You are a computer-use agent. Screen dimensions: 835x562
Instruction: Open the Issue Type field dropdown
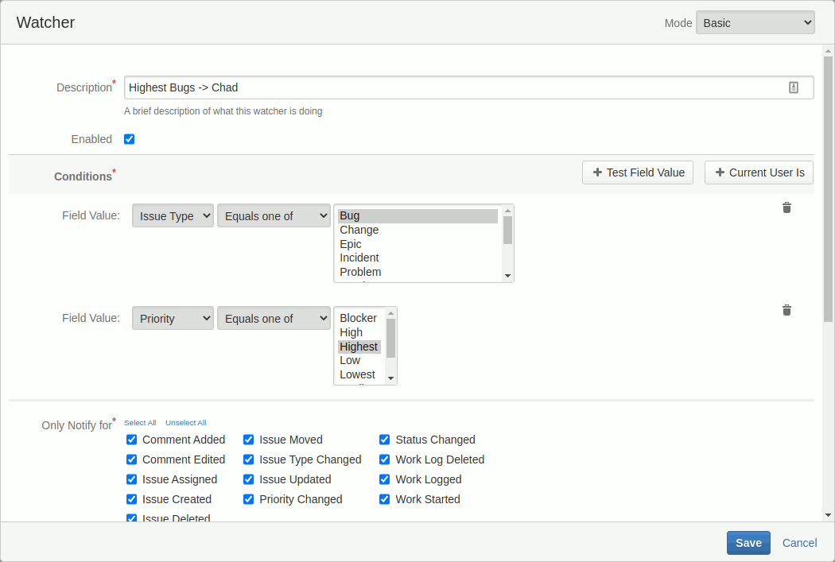click(173, 215)
